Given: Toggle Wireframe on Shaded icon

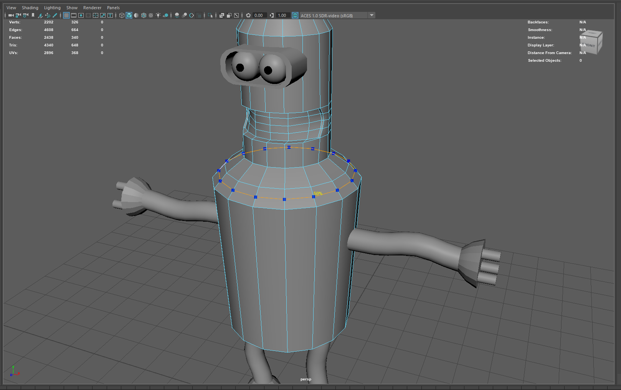Looking at the screenshot, I should (x=144, y=15).
